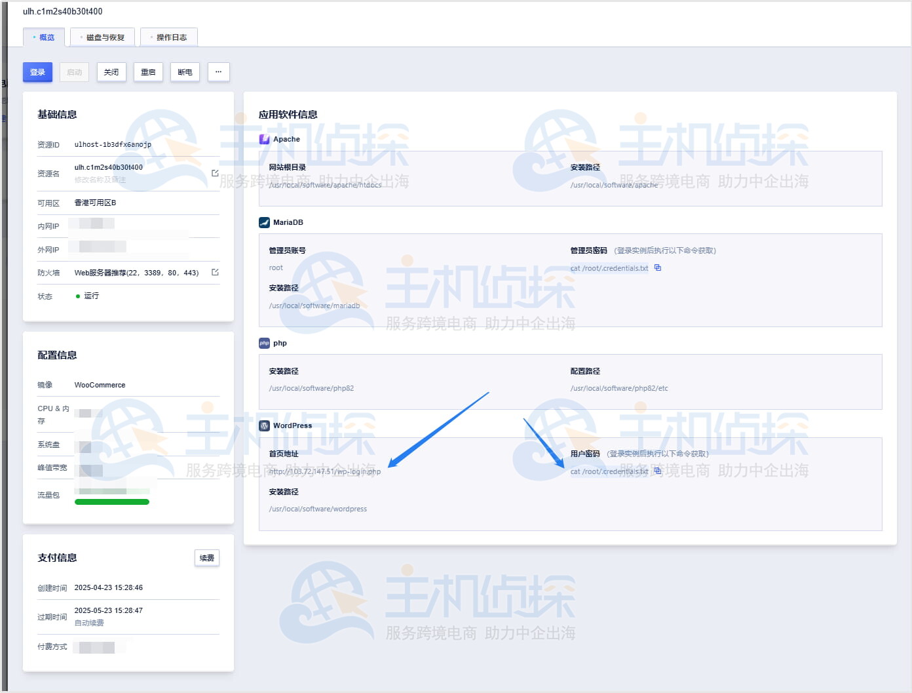This screenshot has width=912, height=693.
Task: Click the 断电 power-off button
Action: [x=185, y=72]
